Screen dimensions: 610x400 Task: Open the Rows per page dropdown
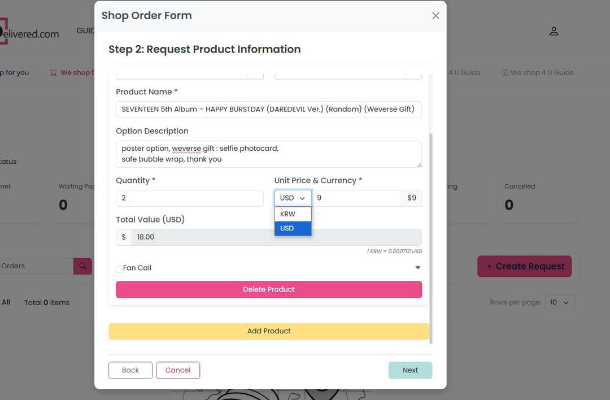(x=560, y=303)
